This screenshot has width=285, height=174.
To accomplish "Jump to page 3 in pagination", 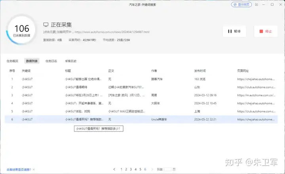I will (131, 169).
